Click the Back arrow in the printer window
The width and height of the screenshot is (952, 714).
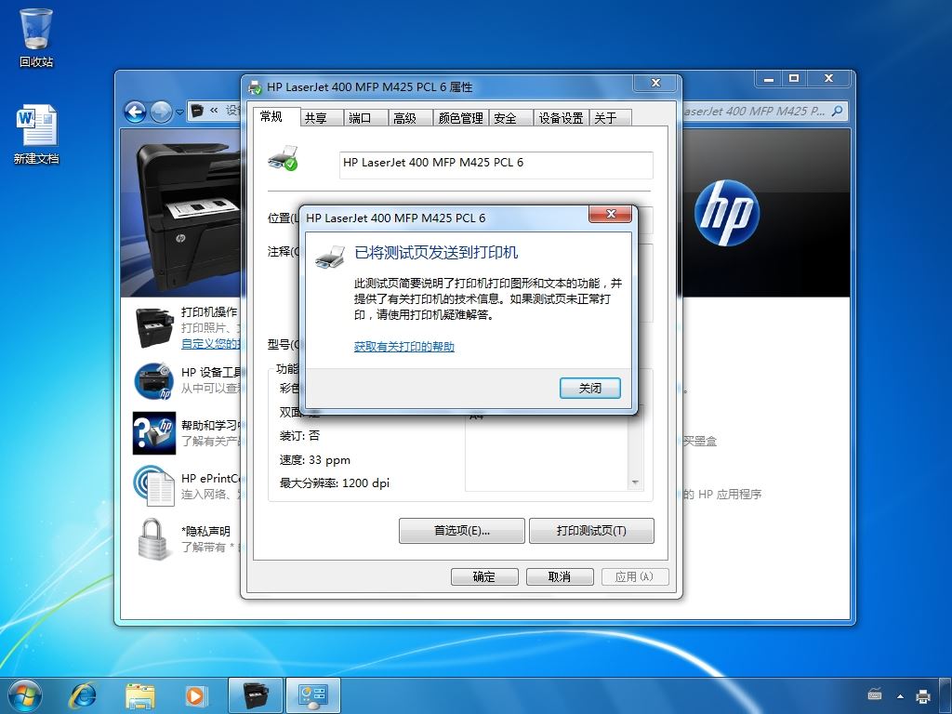tap(135, 112)
